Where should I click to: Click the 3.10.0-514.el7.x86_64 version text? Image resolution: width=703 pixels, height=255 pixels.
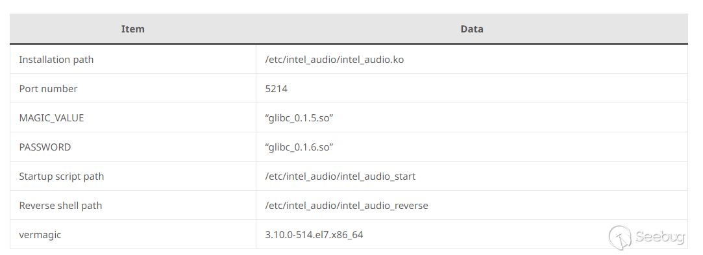coord(314,234)
